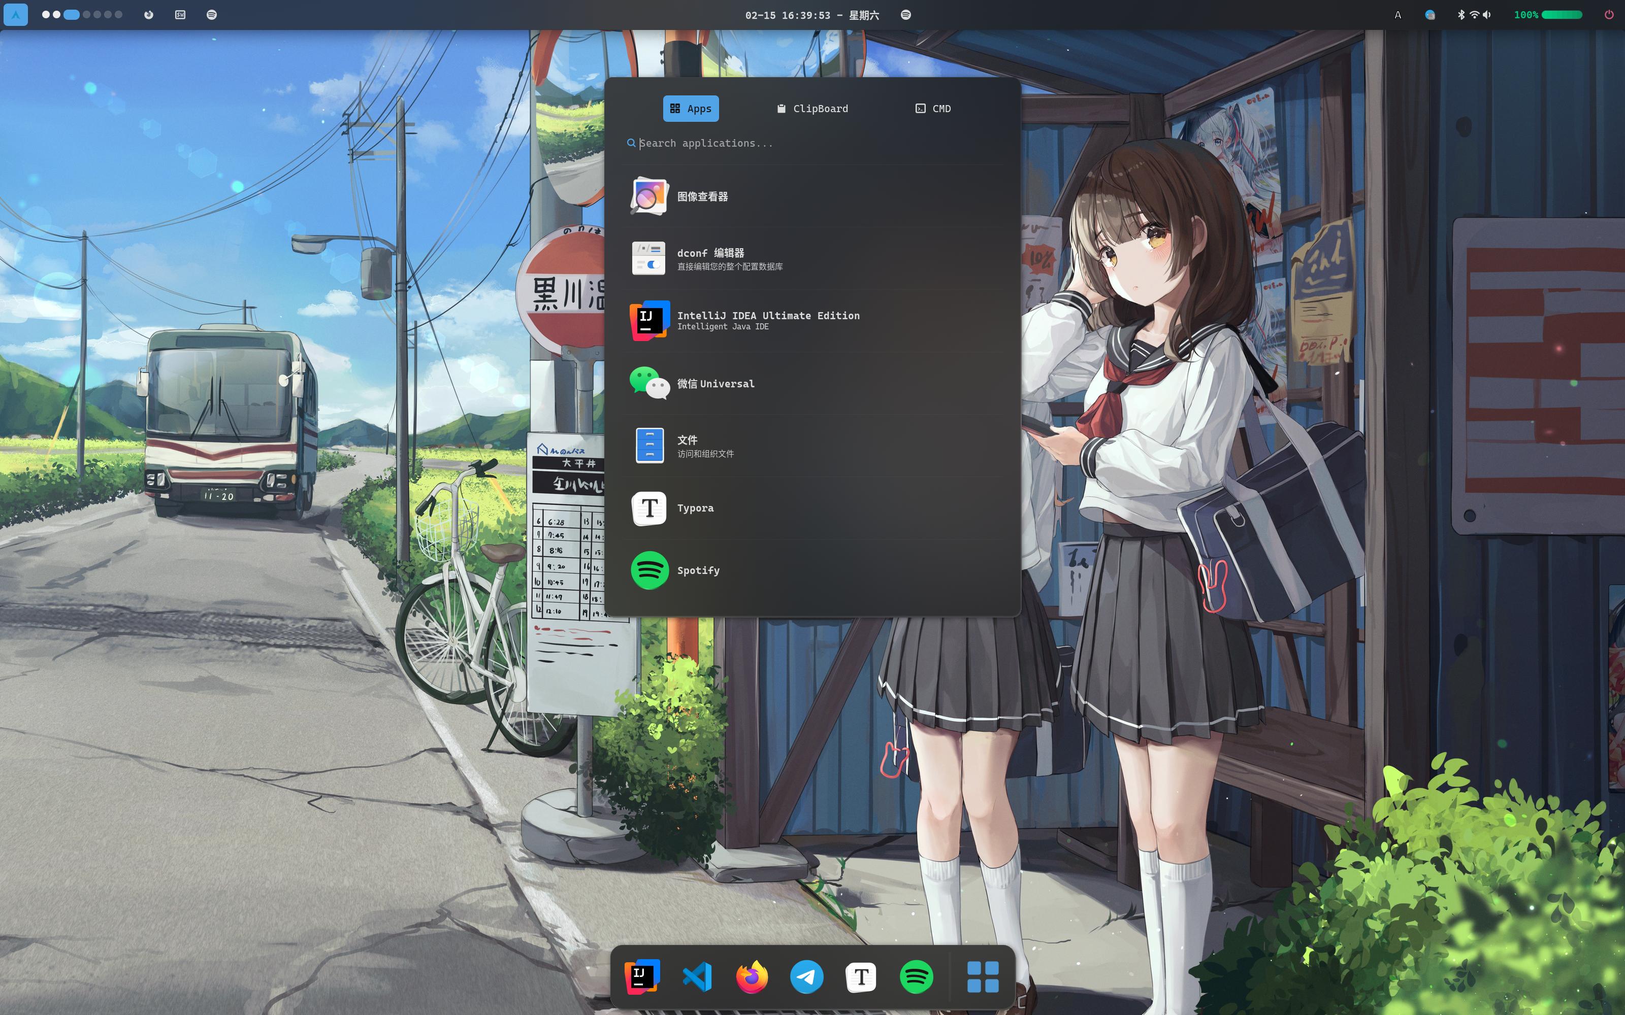Viewport: 1625px width, 1015px height.
Task: Open IntelliJ IDEA Ultimate Edition entry
Action: 767,320
